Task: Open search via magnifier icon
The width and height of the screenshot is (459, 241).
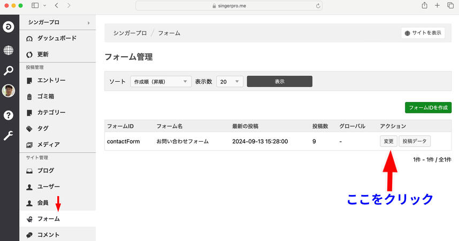Action: pyautogui.click(x=9, y=71)
